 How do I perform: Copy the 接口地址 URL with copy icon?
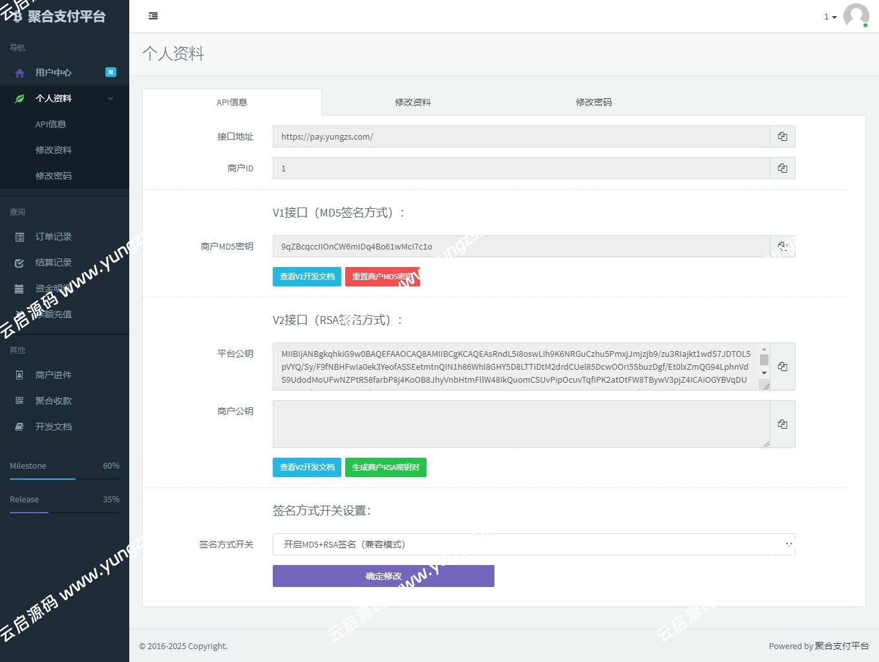782,136
